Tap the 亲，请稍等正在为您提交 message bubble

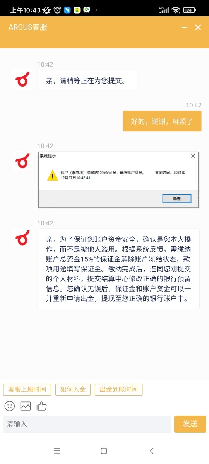click(87, 80)
